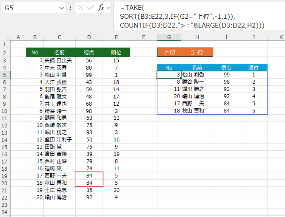The height and width of the screenshot is (217, 285).
Task: Click the Cancel (X) formula button
Action: tap(81, 8)
